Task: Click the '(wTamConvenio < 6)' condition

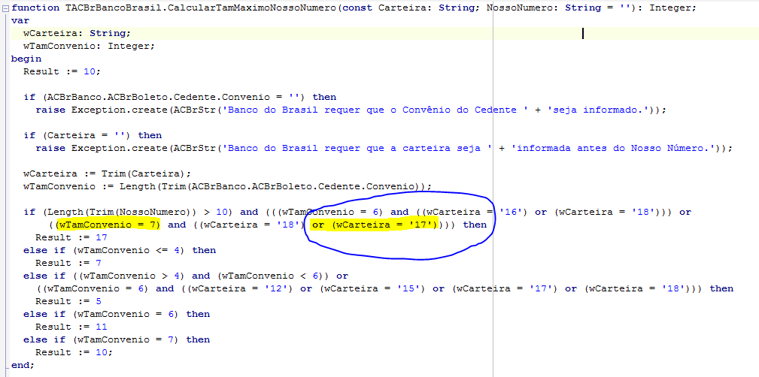Action: pos(270,276)
